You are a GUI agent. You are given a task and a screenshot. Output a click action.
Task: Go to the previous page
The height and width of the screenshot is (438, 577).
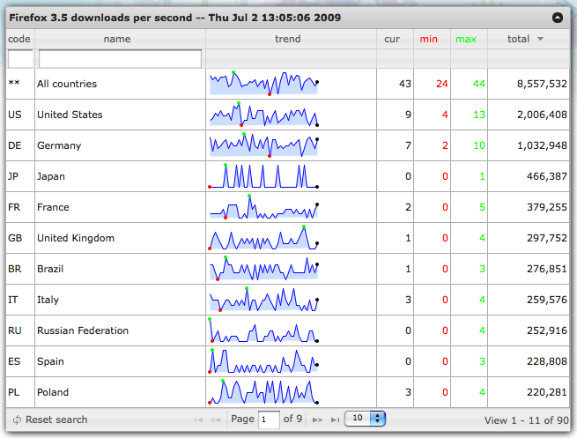(x=215, y=419)
